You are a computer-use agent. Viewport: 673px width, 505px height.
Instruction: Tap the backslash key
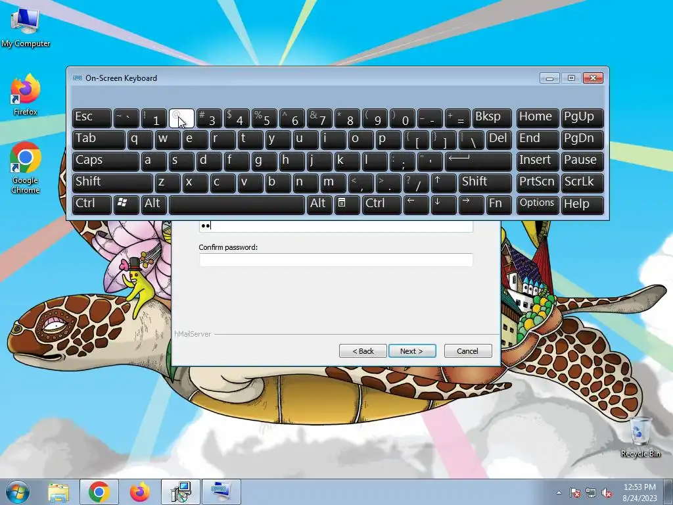click(x=471, y=140)
